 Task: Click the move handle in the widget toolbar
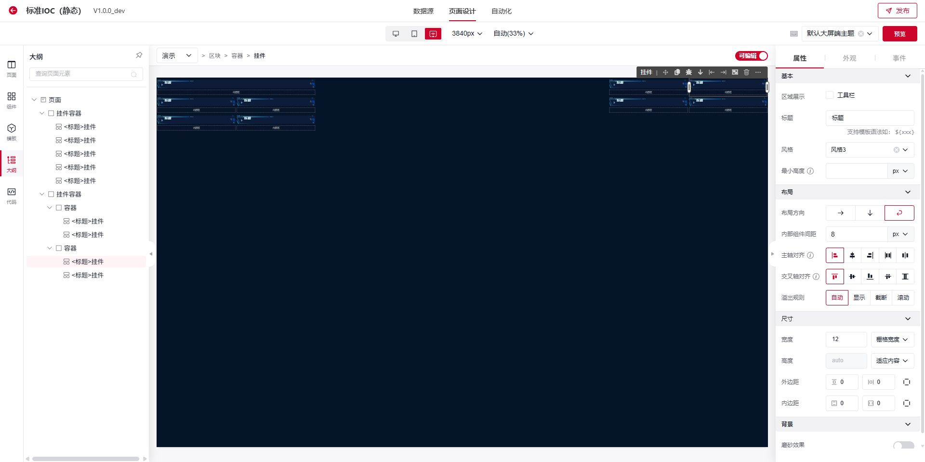point(665,72)
